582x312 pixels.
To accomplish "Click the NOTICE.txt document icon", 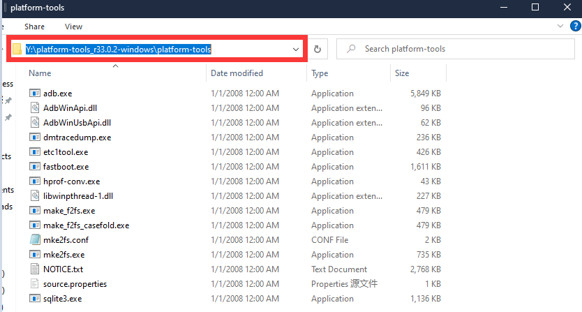I will coord(36,269).
